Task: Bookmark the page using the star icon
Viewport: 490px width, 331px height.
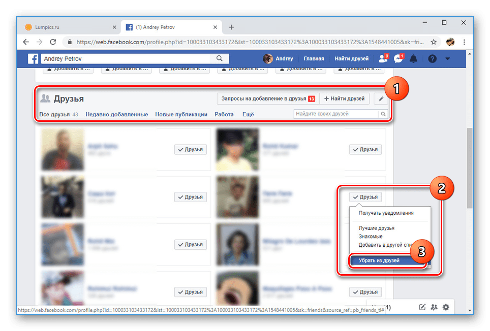Action: pos(433,42)
